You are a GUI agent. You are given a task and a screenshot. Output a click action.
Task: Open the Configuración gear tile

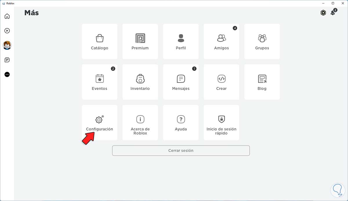(99, 123)
